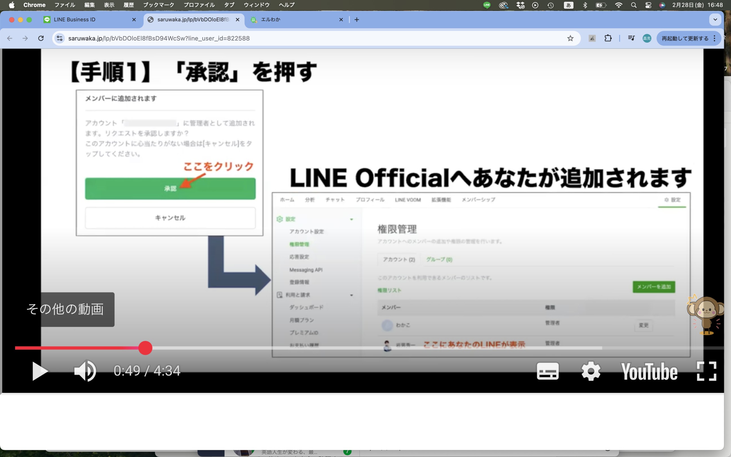Click LINE icon in menu bar
The height and width of the screenshot is (457, 731).
[487, 5]
